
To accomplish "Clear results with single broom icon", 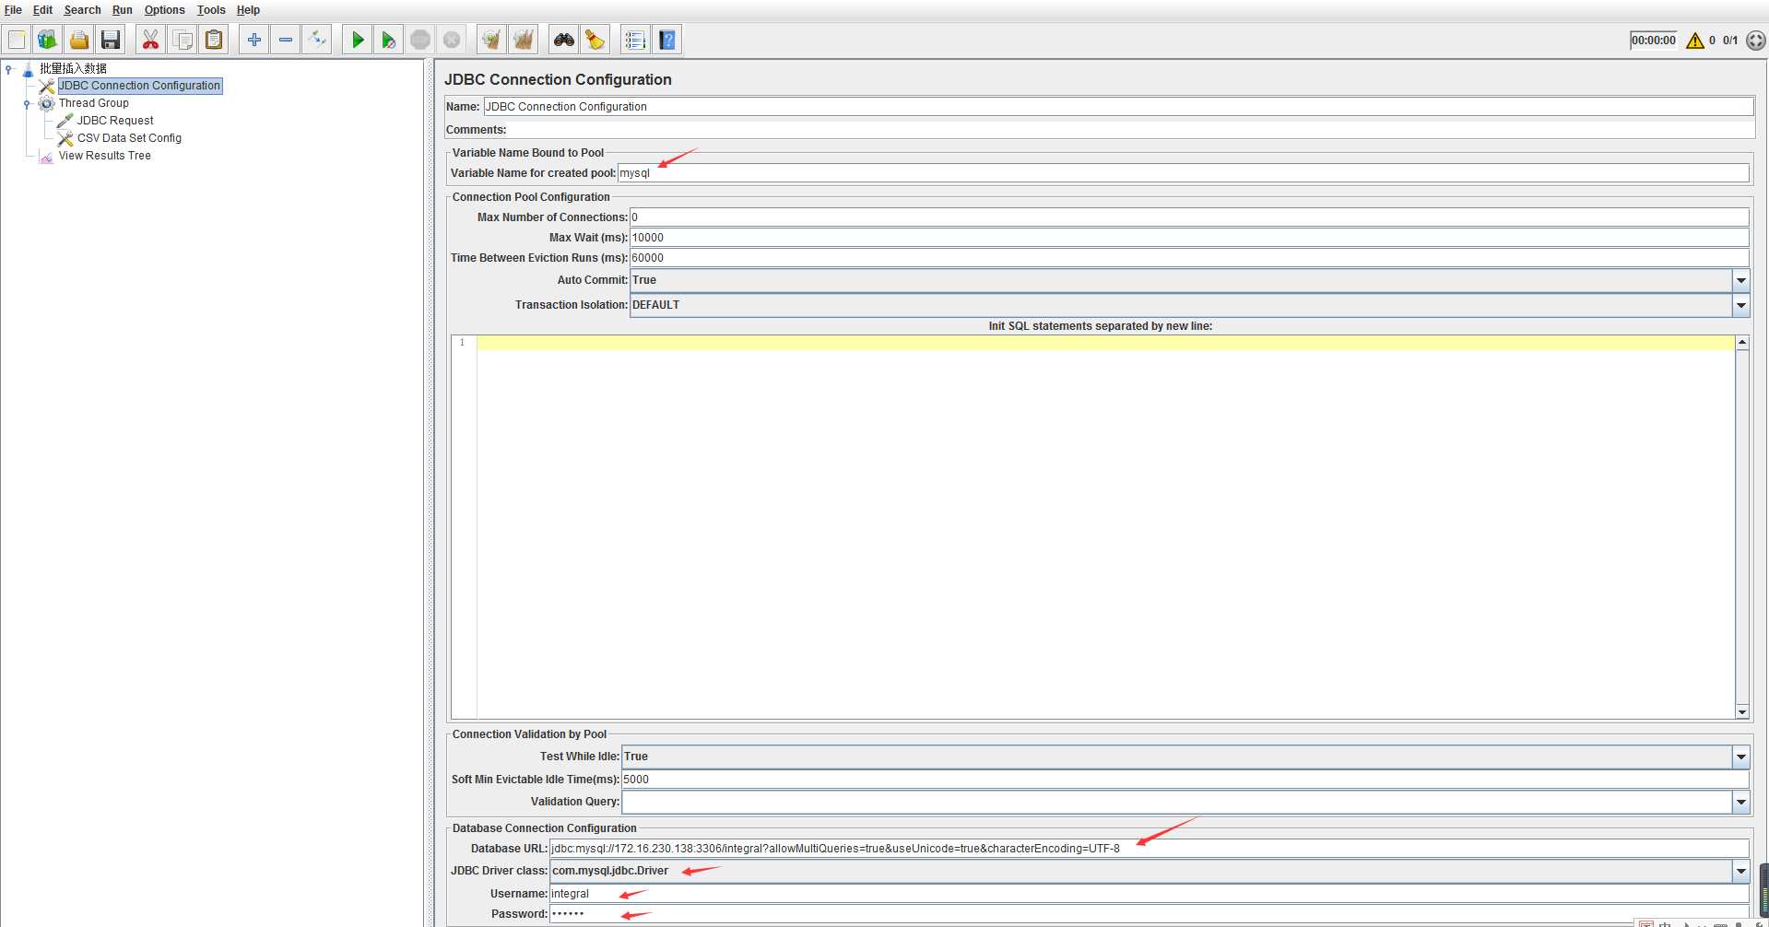I will [x=492, y=40].
